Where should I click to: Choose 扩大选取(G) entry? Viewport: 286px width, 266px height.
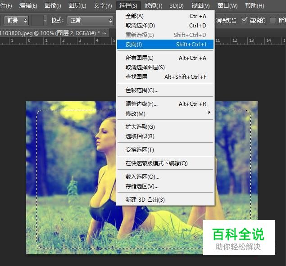[165, 127]
